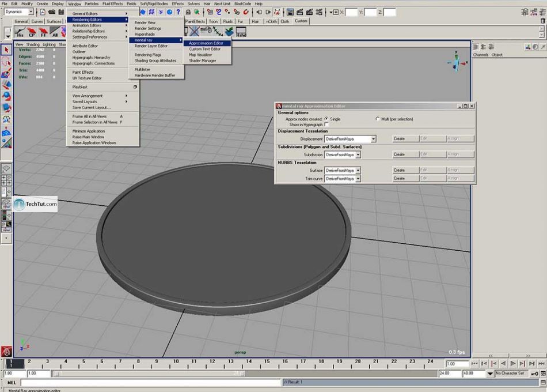
Task: Open the Displacement DeriveFromMaya dropdown
Action: (x=350, y=139)
